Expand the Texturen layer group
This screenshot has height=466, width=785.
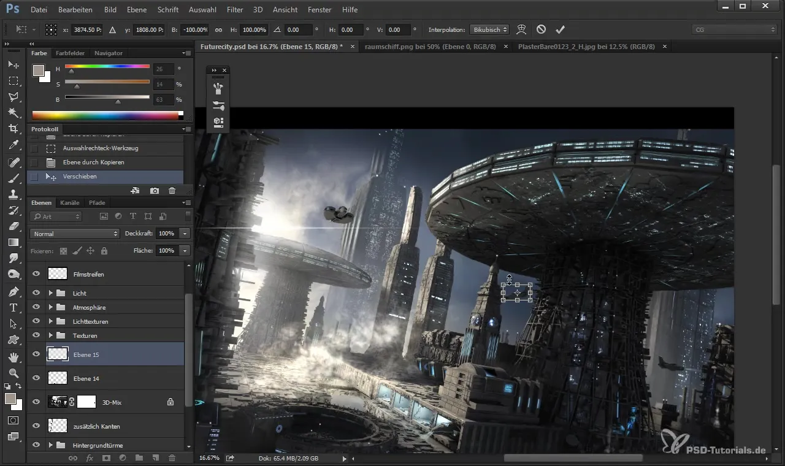click(51, 335)
